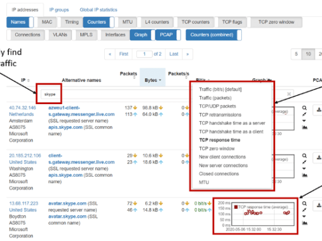Viewport: 322px width, 241px height.
Task: Select New client connections option
Action: [222, 157]
